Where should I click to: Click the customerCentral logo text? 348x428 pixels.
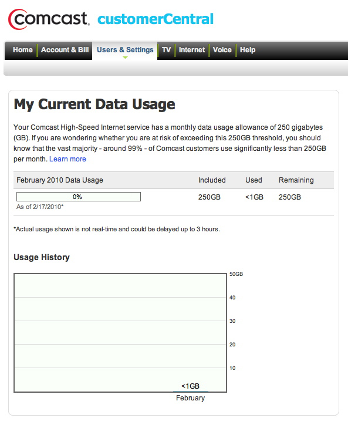tap(156, 19)
